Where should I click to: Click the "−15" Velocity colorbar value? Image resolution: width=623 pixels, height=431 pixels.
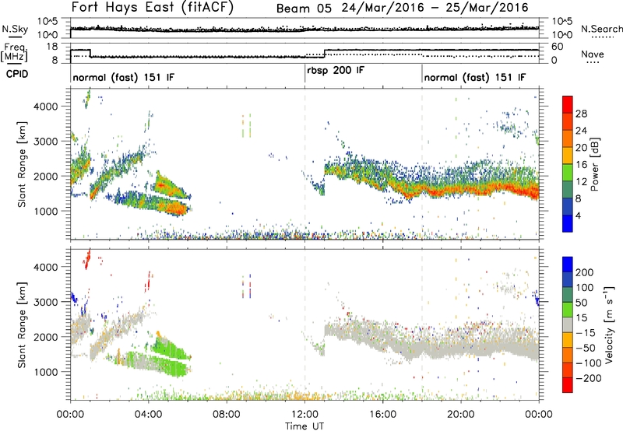(585, 333)
